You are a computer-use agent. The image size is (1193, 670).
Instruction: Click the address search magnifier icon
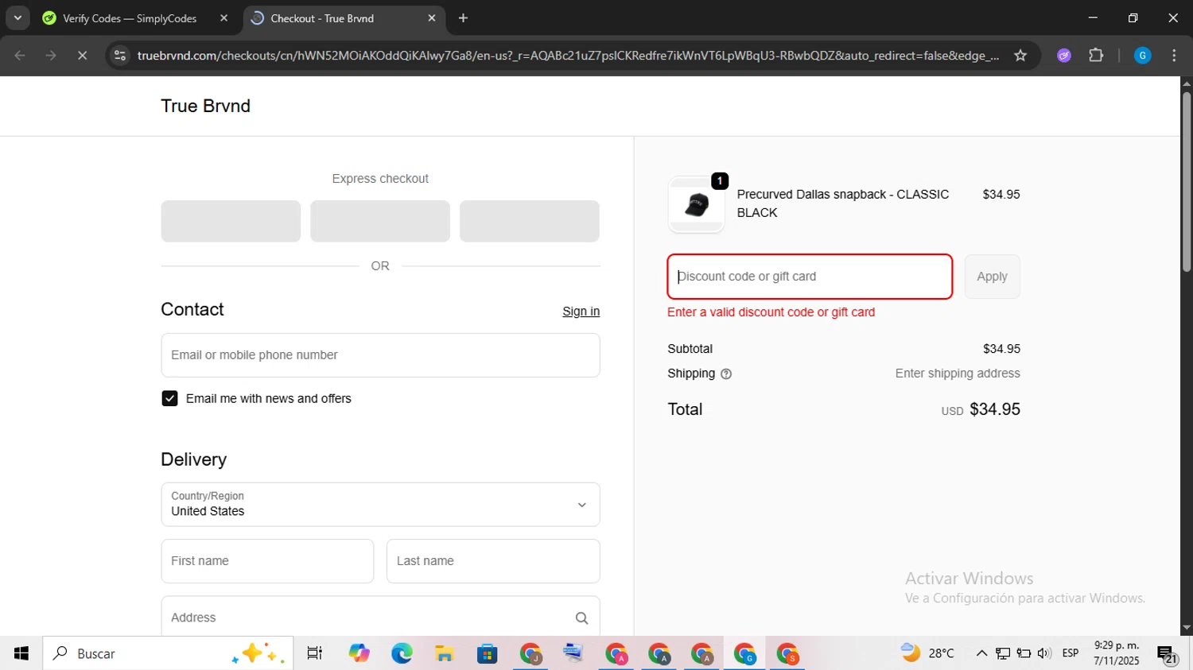581,618
